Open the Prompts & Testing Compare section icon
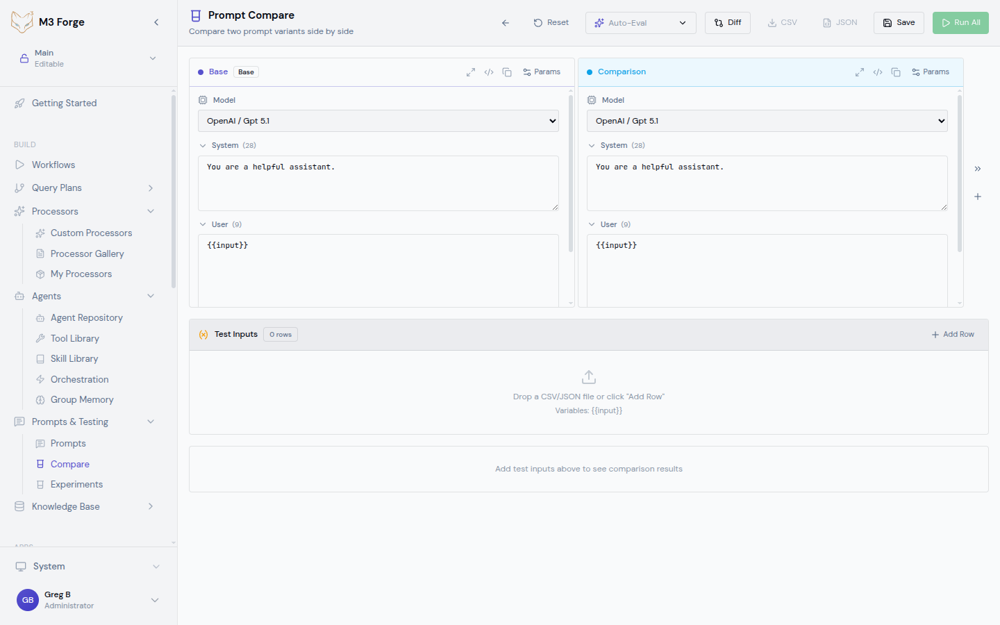This screenshot has width=1000, height=625. pyautogui.click(x=40, y=464)
